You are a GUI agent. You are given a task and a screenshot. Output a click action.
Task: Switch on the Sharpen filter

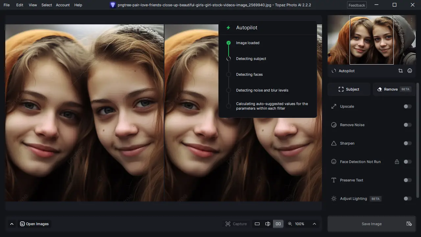(408, 143)
